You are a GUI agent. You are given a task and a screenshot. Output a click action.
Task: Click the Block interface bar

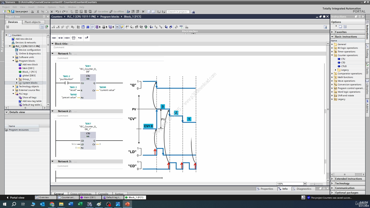190,31
